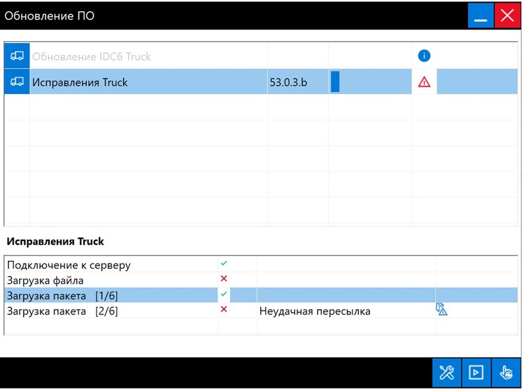The height and width of the screenshot is (389, 523).
Task: Click version number 53.0.3.b
Action: 288,82
